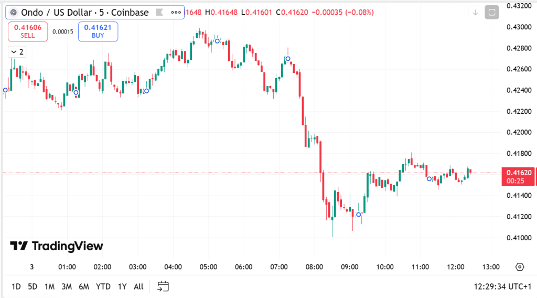Open the three-dot More menu in legend
537x298 pixels.
(x=175, y=12)
